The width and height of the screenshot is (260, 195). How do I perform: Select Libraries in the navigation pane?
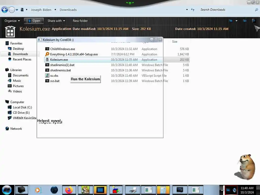tap(16, 70)
